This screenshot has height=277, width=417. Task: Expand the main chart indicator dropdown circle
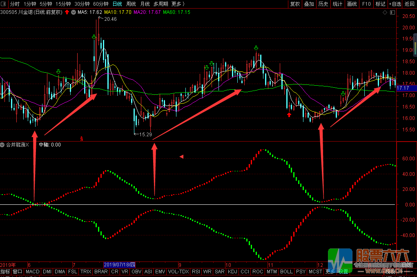click(74, 12)
